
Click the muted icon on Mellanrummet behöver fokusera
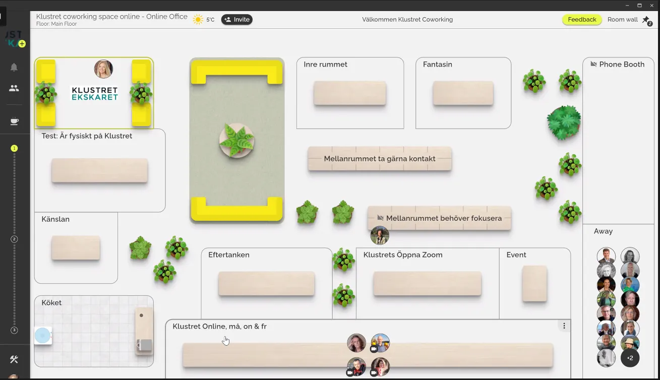point(381,218)
